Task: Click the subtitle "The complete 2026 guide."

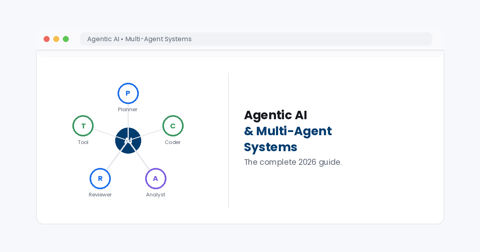Action: pyautogui.click(x=293, y=162)
